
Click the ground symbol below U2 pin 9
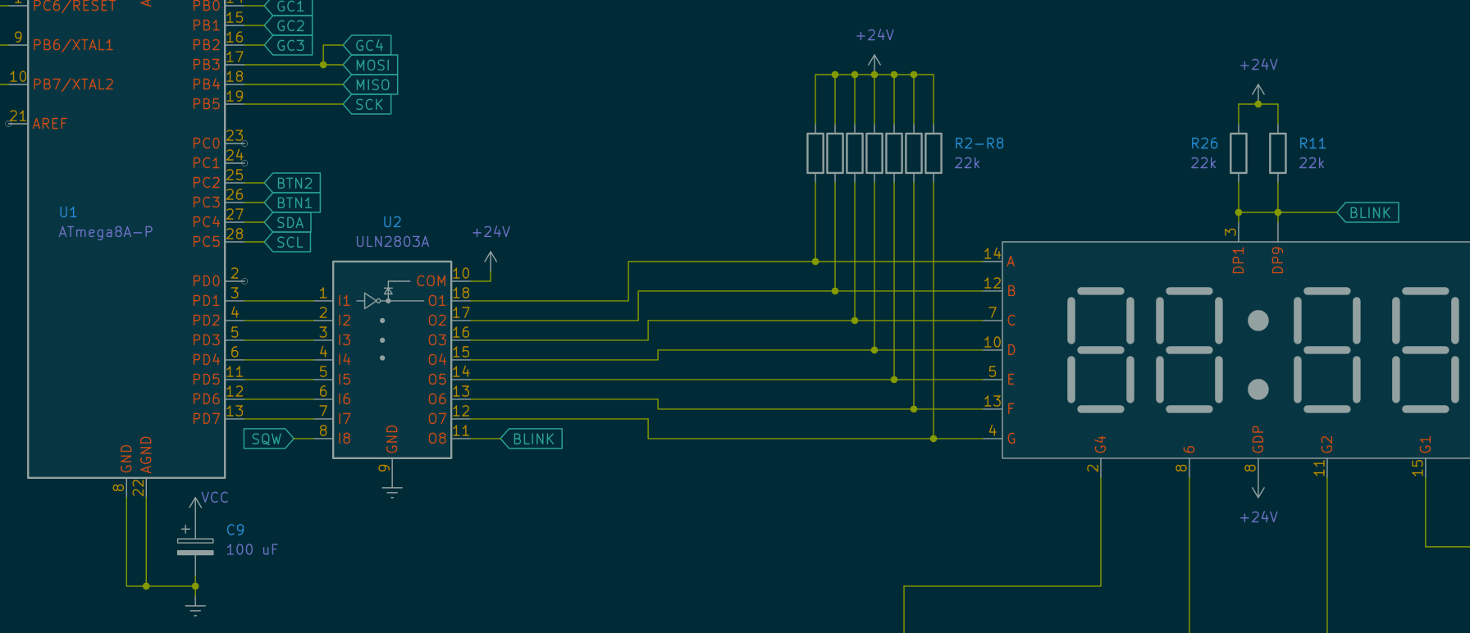click(392, 492)
